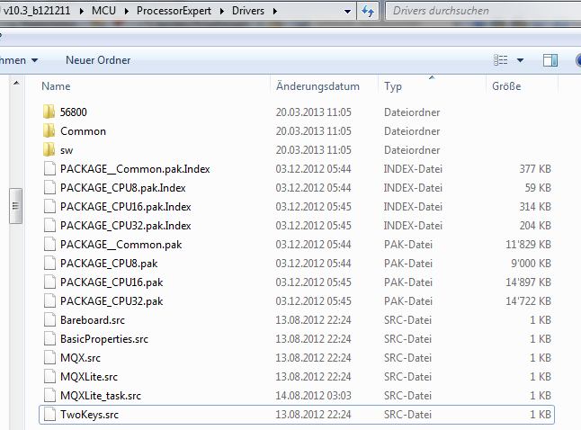Click the PACKAGE_CPU32.pak.Index file icon
Viewport: 581px width, 430px height.
coord(49,226)
